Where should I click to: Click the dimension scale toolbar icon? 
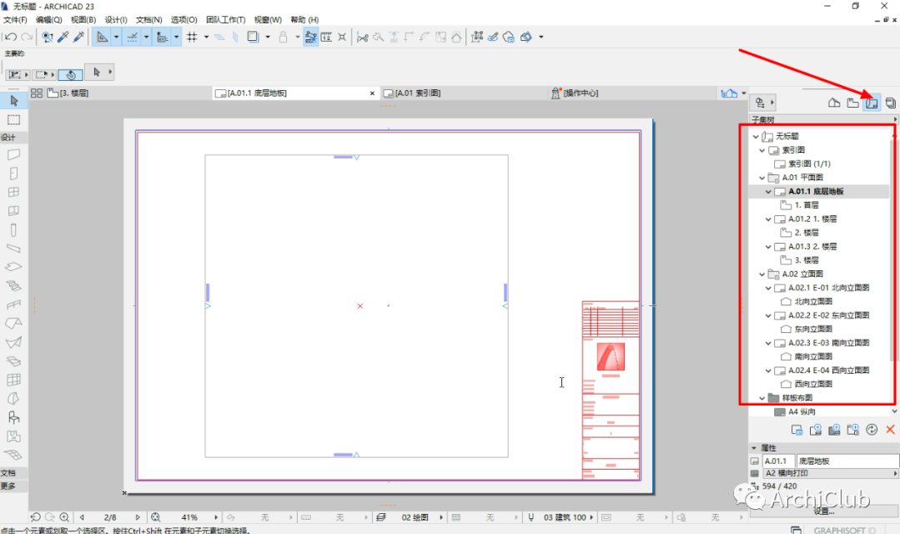coord(327,37)
